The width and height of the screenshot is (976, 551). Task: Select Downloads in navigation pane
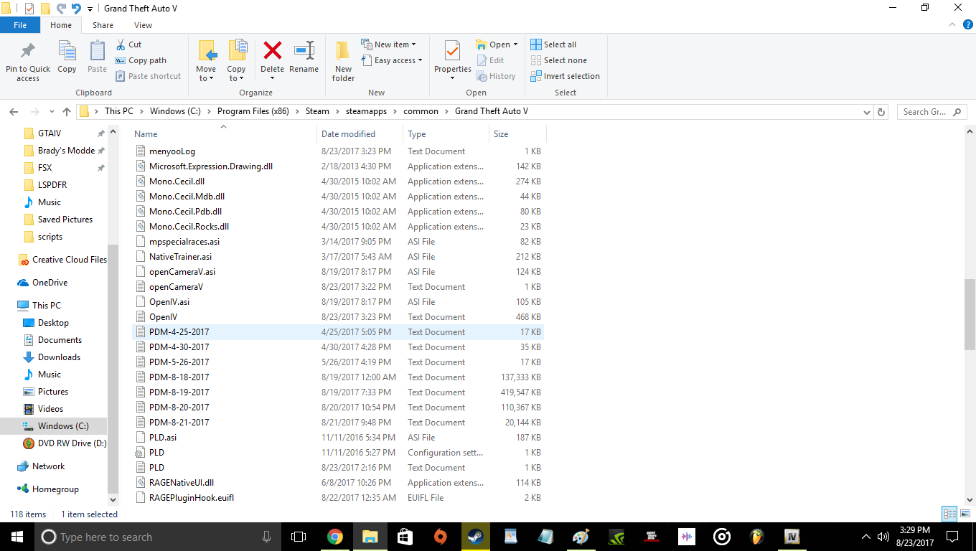pyautogui.click(x=59, y=357)
